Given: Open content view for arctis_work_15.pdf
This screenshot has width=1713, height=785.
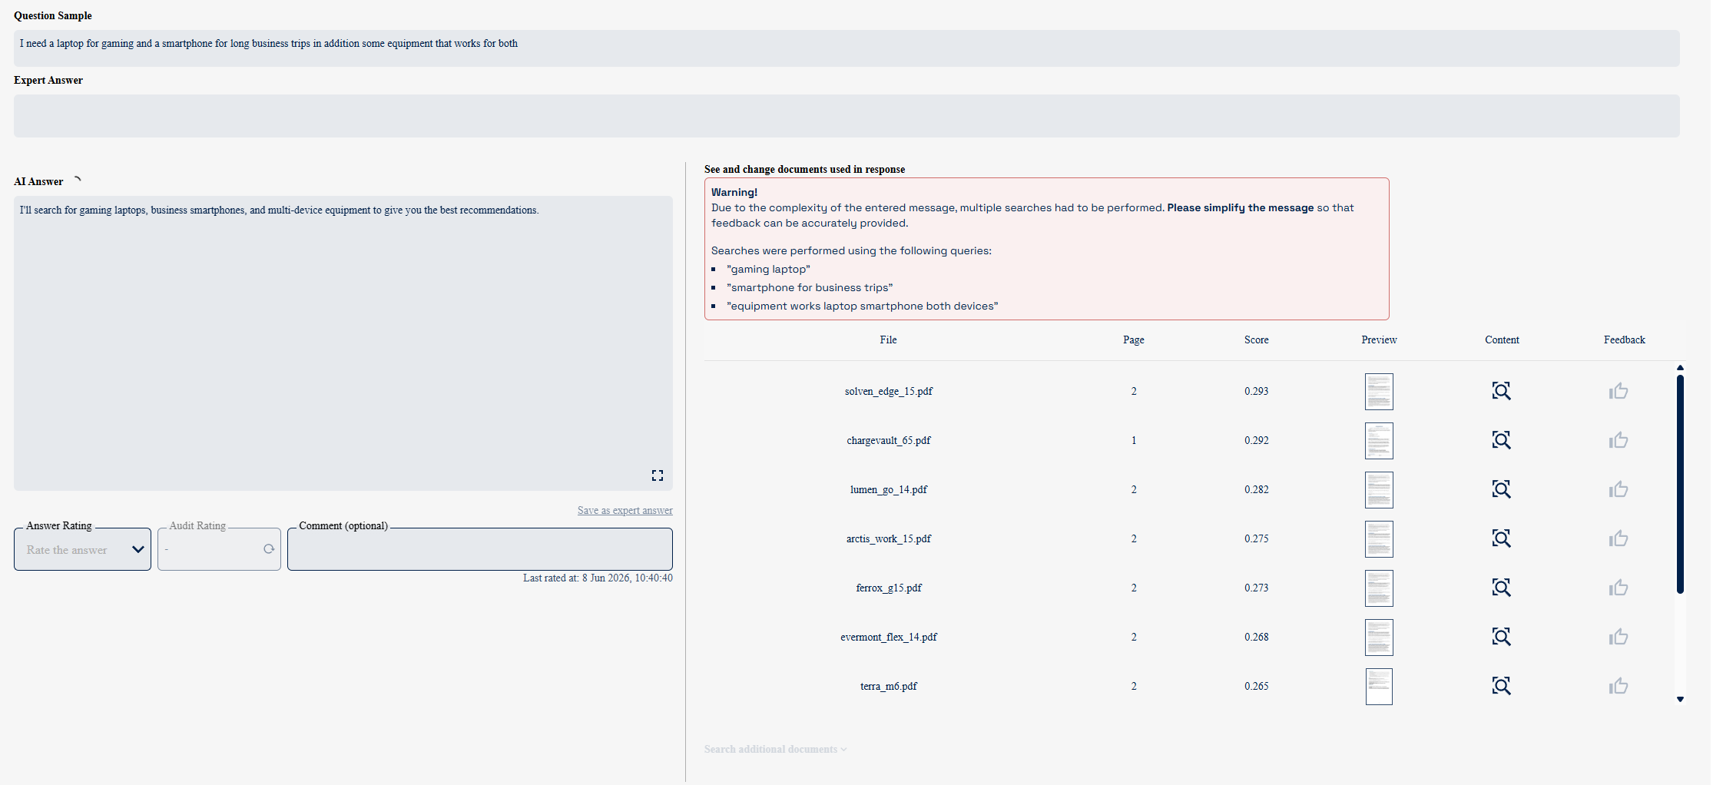Looking at the screenshot, I should click(x=1501, y=538).
